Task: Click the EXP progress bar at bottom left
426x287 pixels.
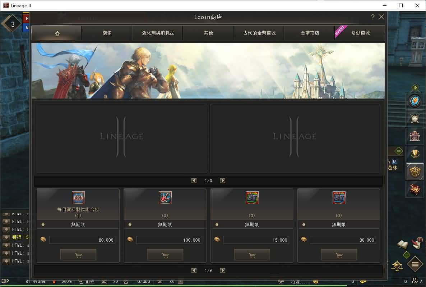Action: click(x=22, y=282)
